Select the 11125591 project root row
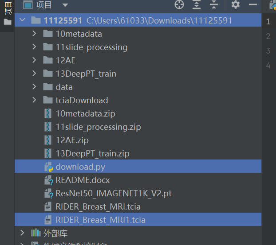This screenshot has height=245, width=276. tap(138, 20)
